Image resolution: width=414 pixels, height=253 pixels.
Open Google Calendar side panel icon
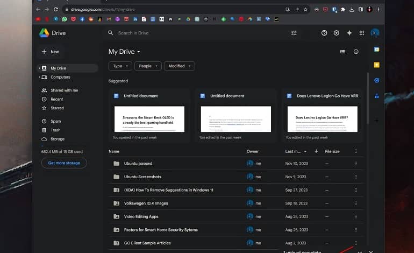click(x=376, y=50)
